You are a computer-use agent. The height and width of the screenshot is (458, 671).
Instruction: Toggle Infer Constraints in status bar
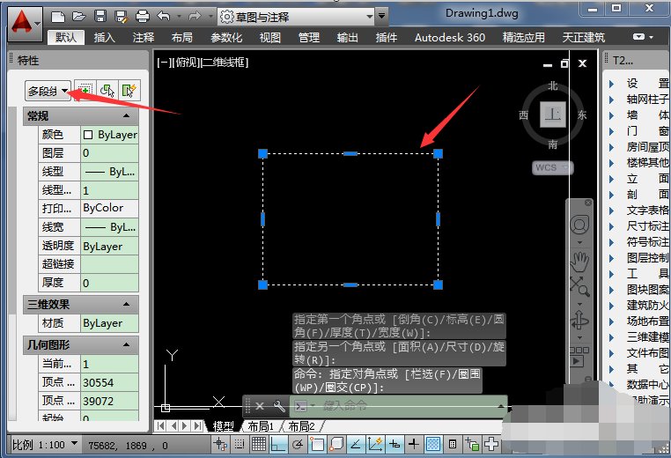pos(221,444)
